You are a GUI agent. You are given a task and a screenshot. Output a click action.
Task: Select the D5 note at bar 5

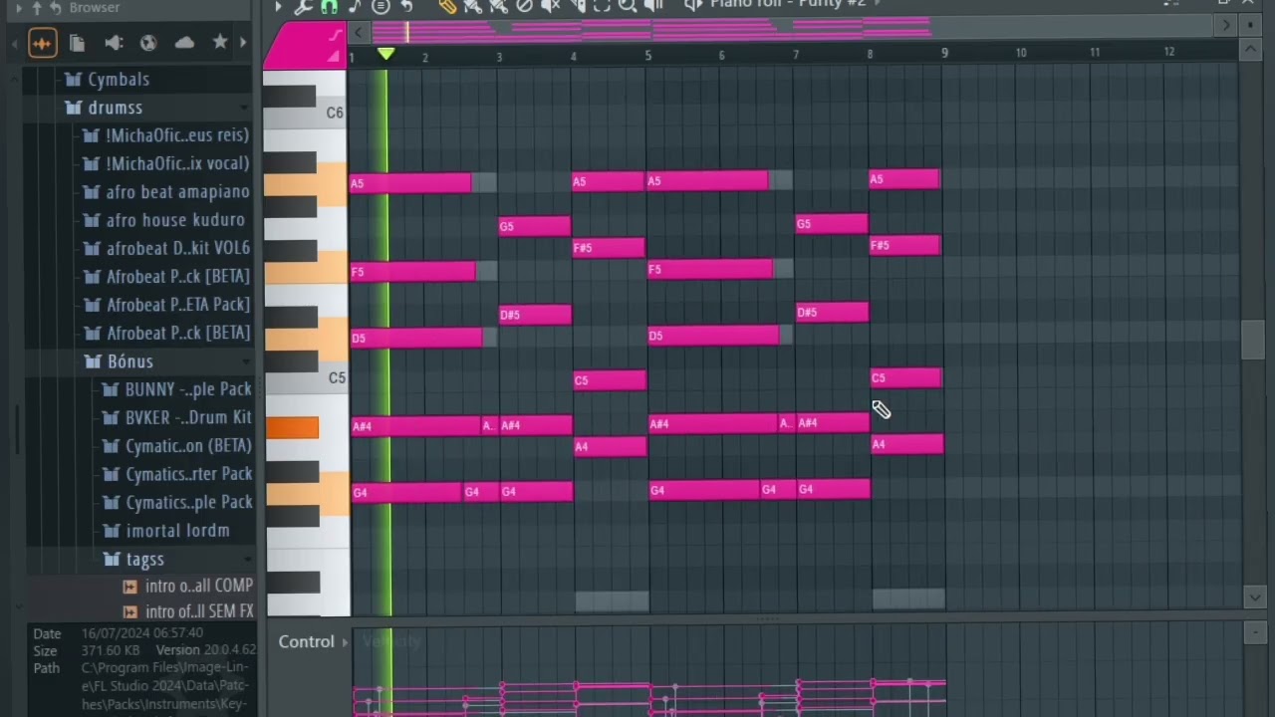(713, 336)
